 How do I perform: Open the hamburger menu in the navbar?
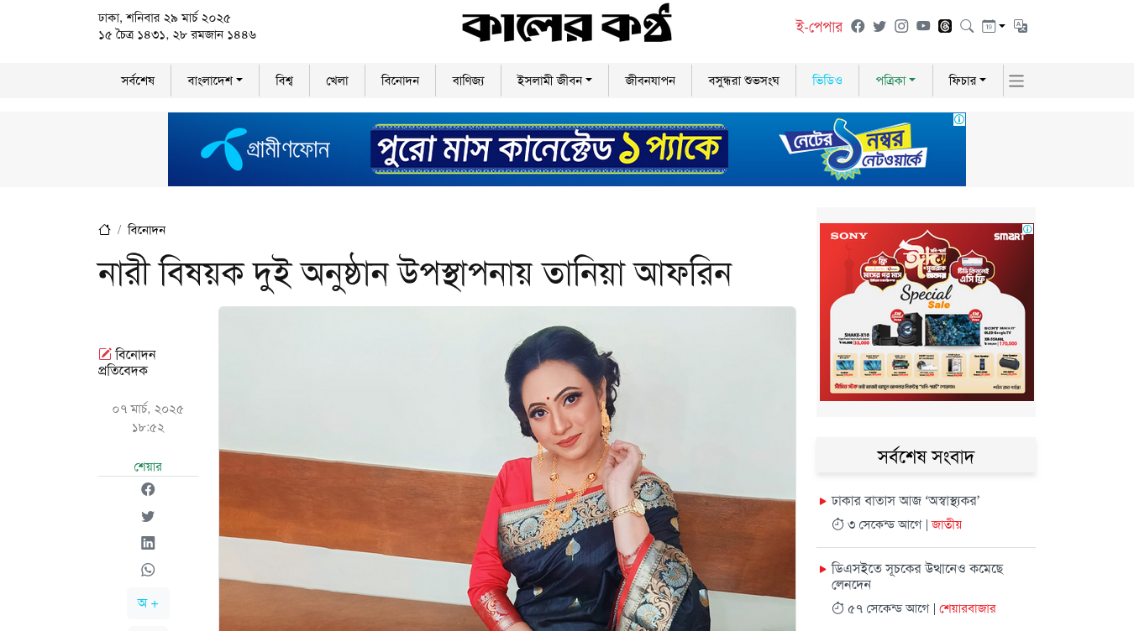click(1016, 81)
